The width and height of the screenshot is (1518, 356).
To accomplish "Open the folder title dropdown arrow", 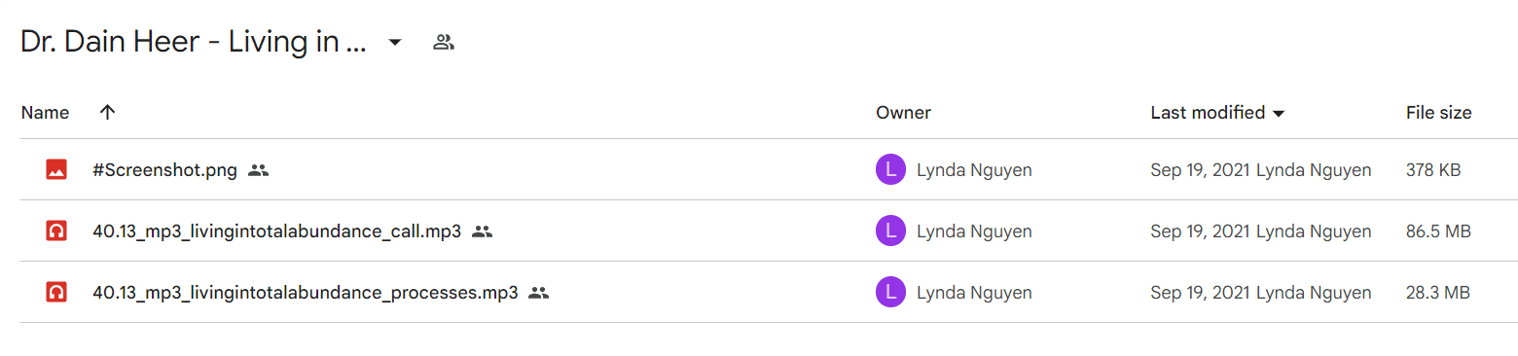I will click(x=395, y=43).
